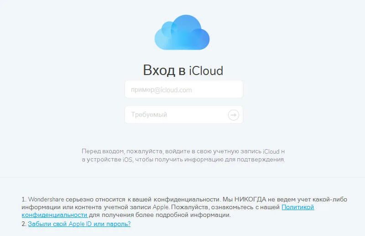The width and height of the screenshot is (365, 236).
Task: Click the word Apple in учетной записи Apple
Action: 161,207
